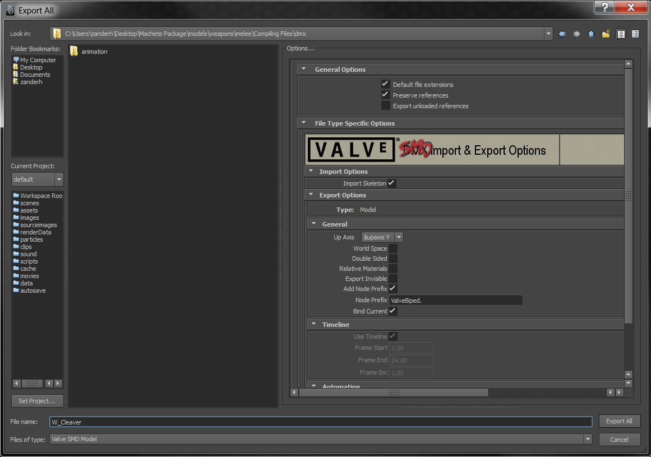Toggle Import Skeleton checkbox
The height and width of the screenshot is (457, 651).
391,183
